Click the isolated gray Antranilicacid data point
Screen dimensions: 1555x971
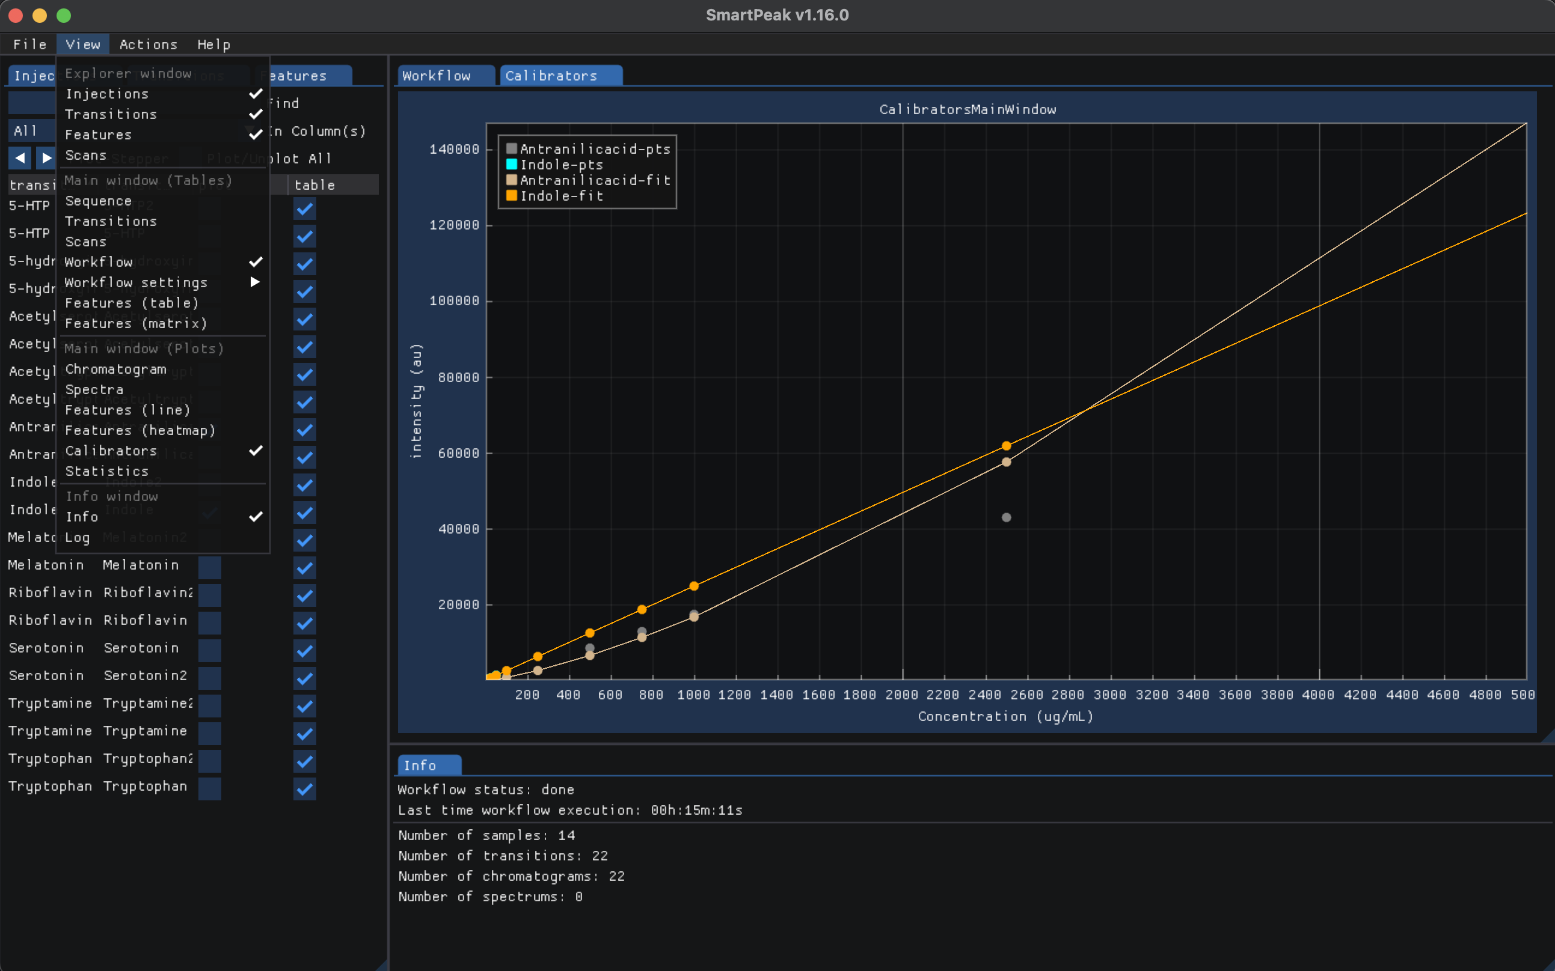[1006, 517]
